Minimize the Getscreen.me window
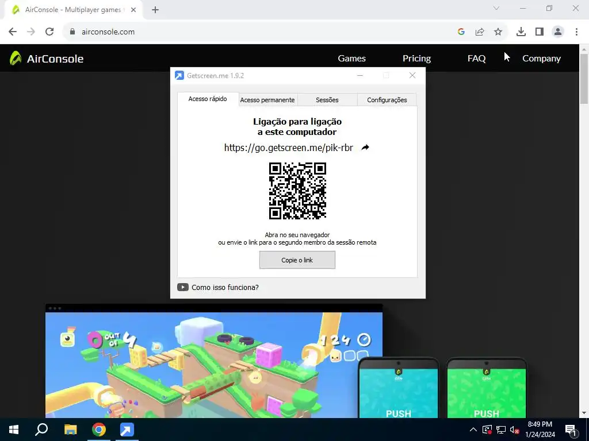589x441 pixels. pyautogui.click(x=360, y=75)
